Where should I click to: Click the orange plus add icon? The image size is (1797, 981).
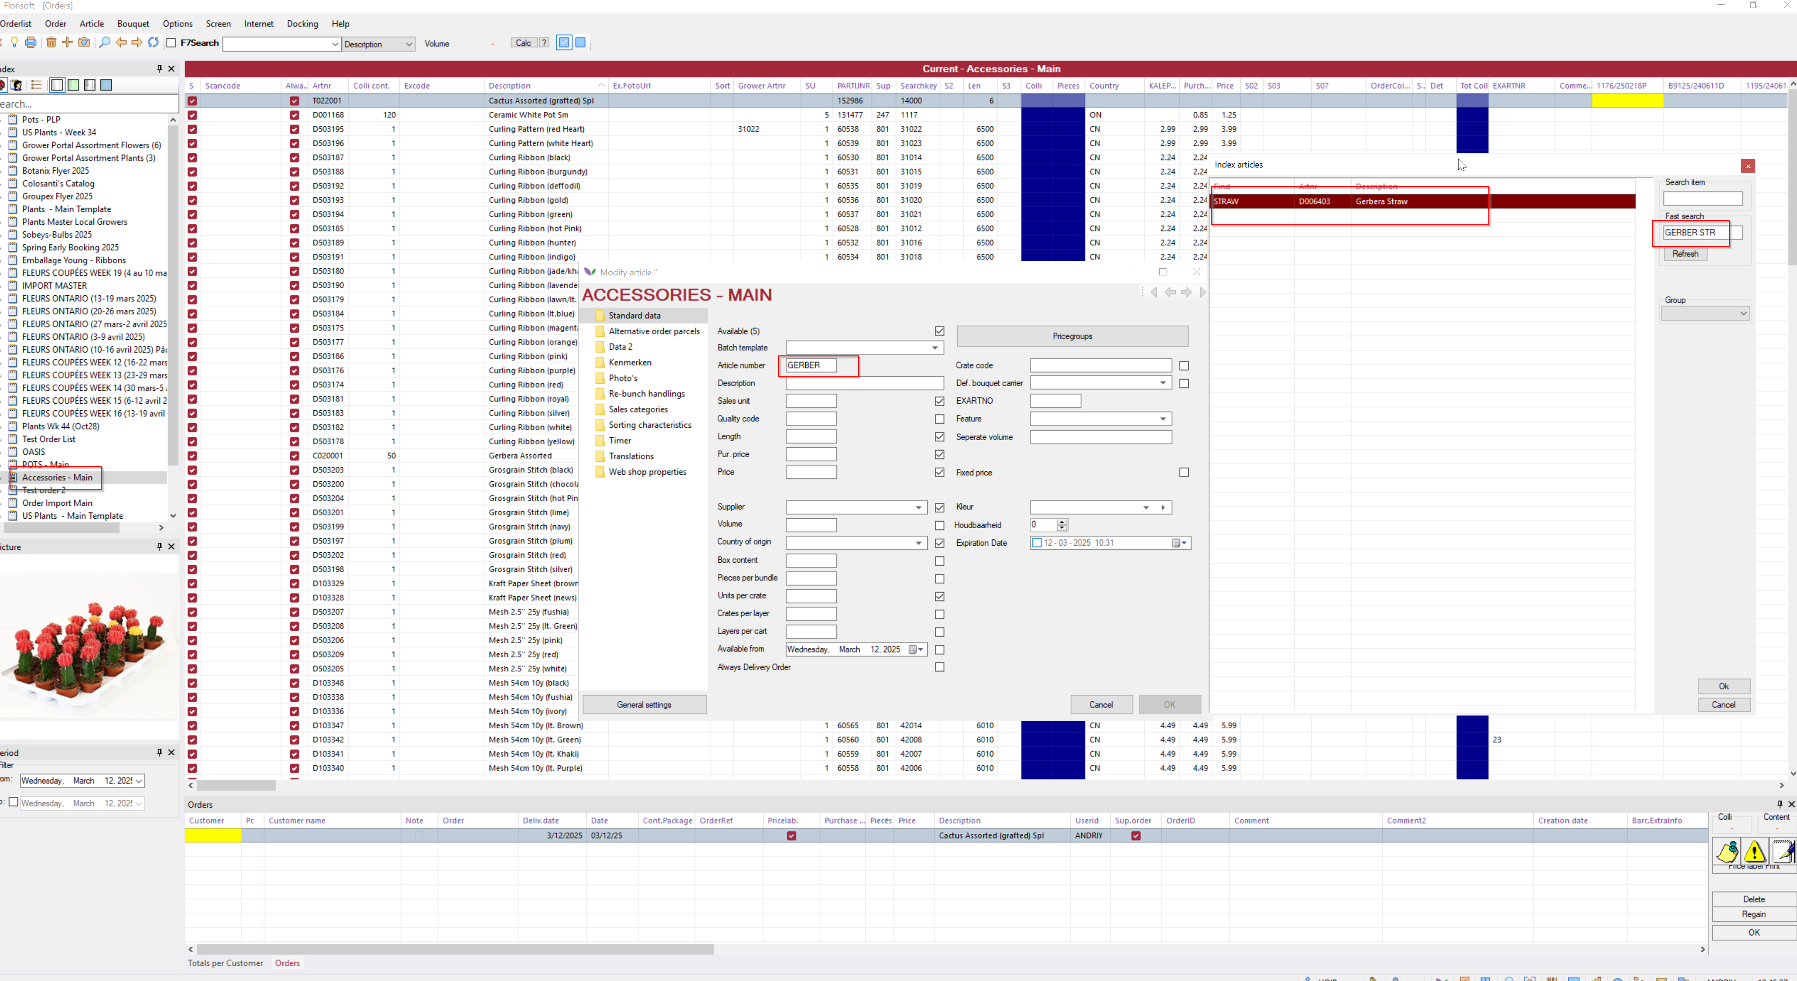point(67,43)
